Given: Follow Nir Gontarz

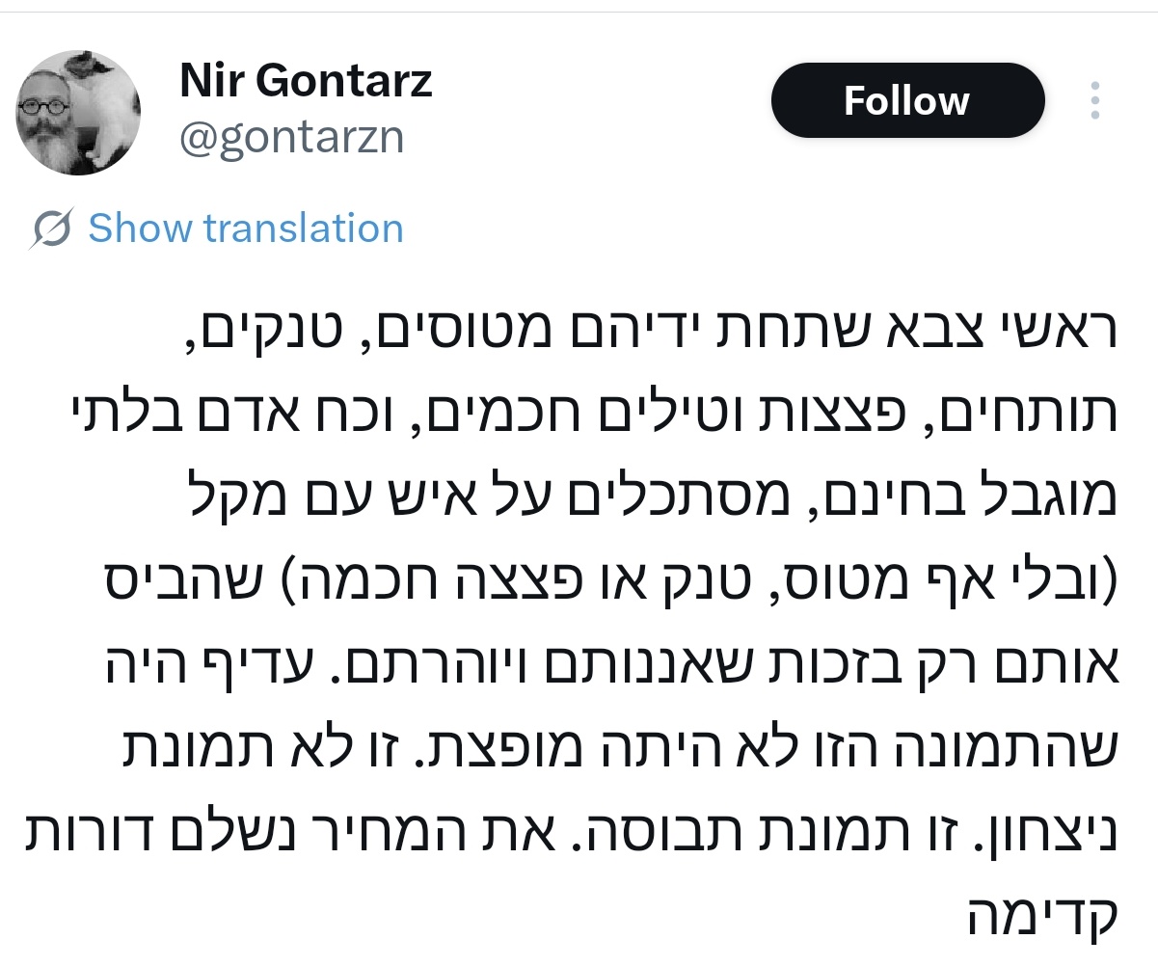Looking at the screenshot, I should coord(906,100).
